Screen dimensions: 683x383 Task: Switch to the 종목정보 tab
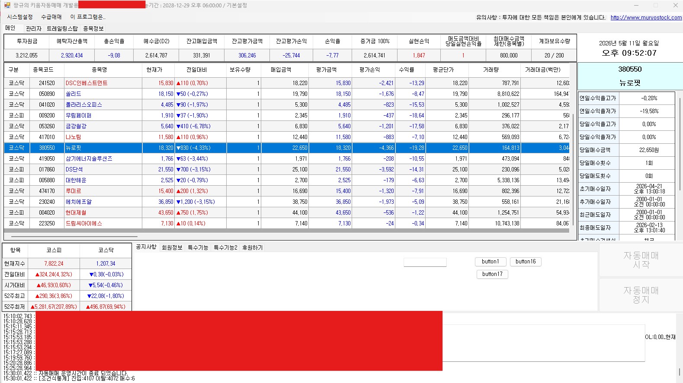93,28
